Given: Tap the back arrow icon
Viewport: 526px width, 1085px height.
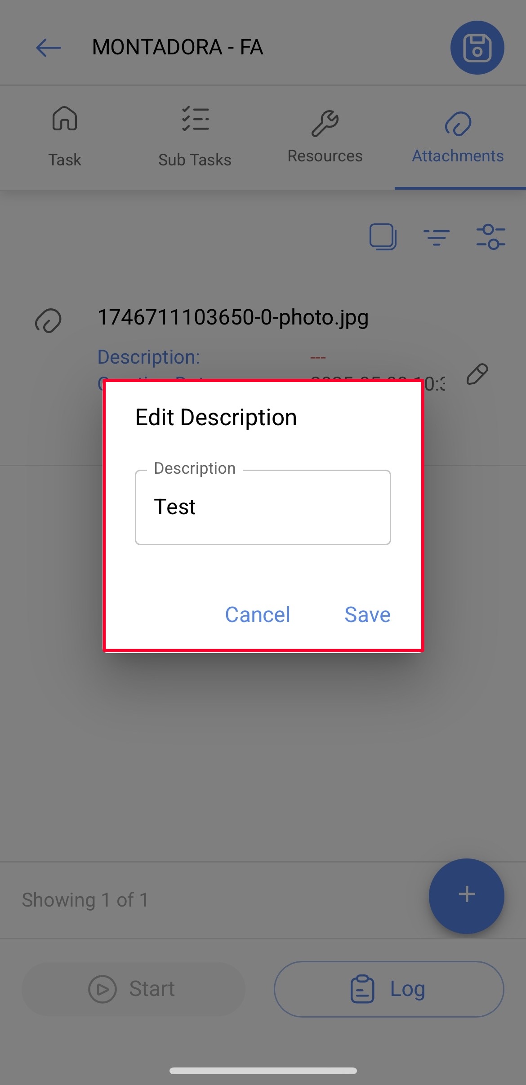Looking at the screenshot, I should click(49, 48).
